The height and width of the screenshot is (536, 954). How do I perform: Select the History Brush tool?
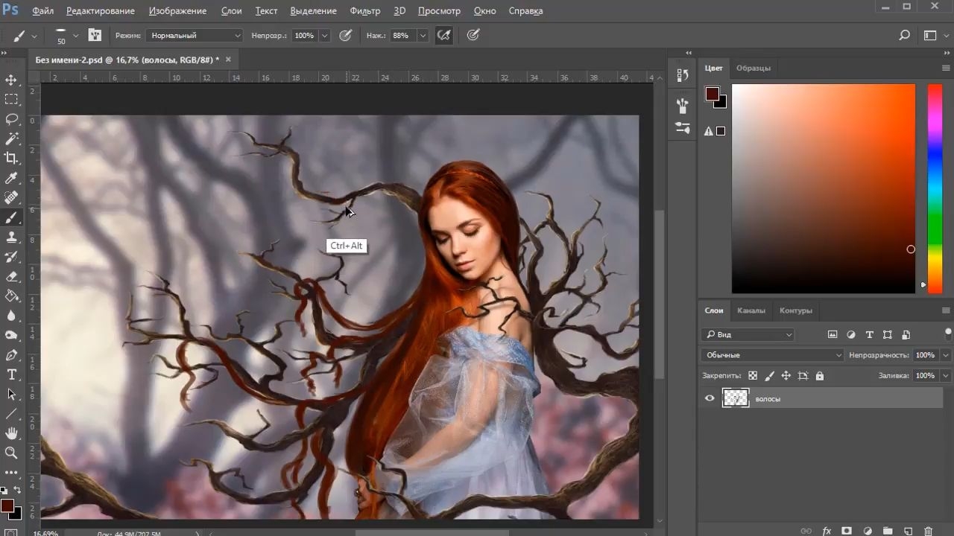click(11, 257)
